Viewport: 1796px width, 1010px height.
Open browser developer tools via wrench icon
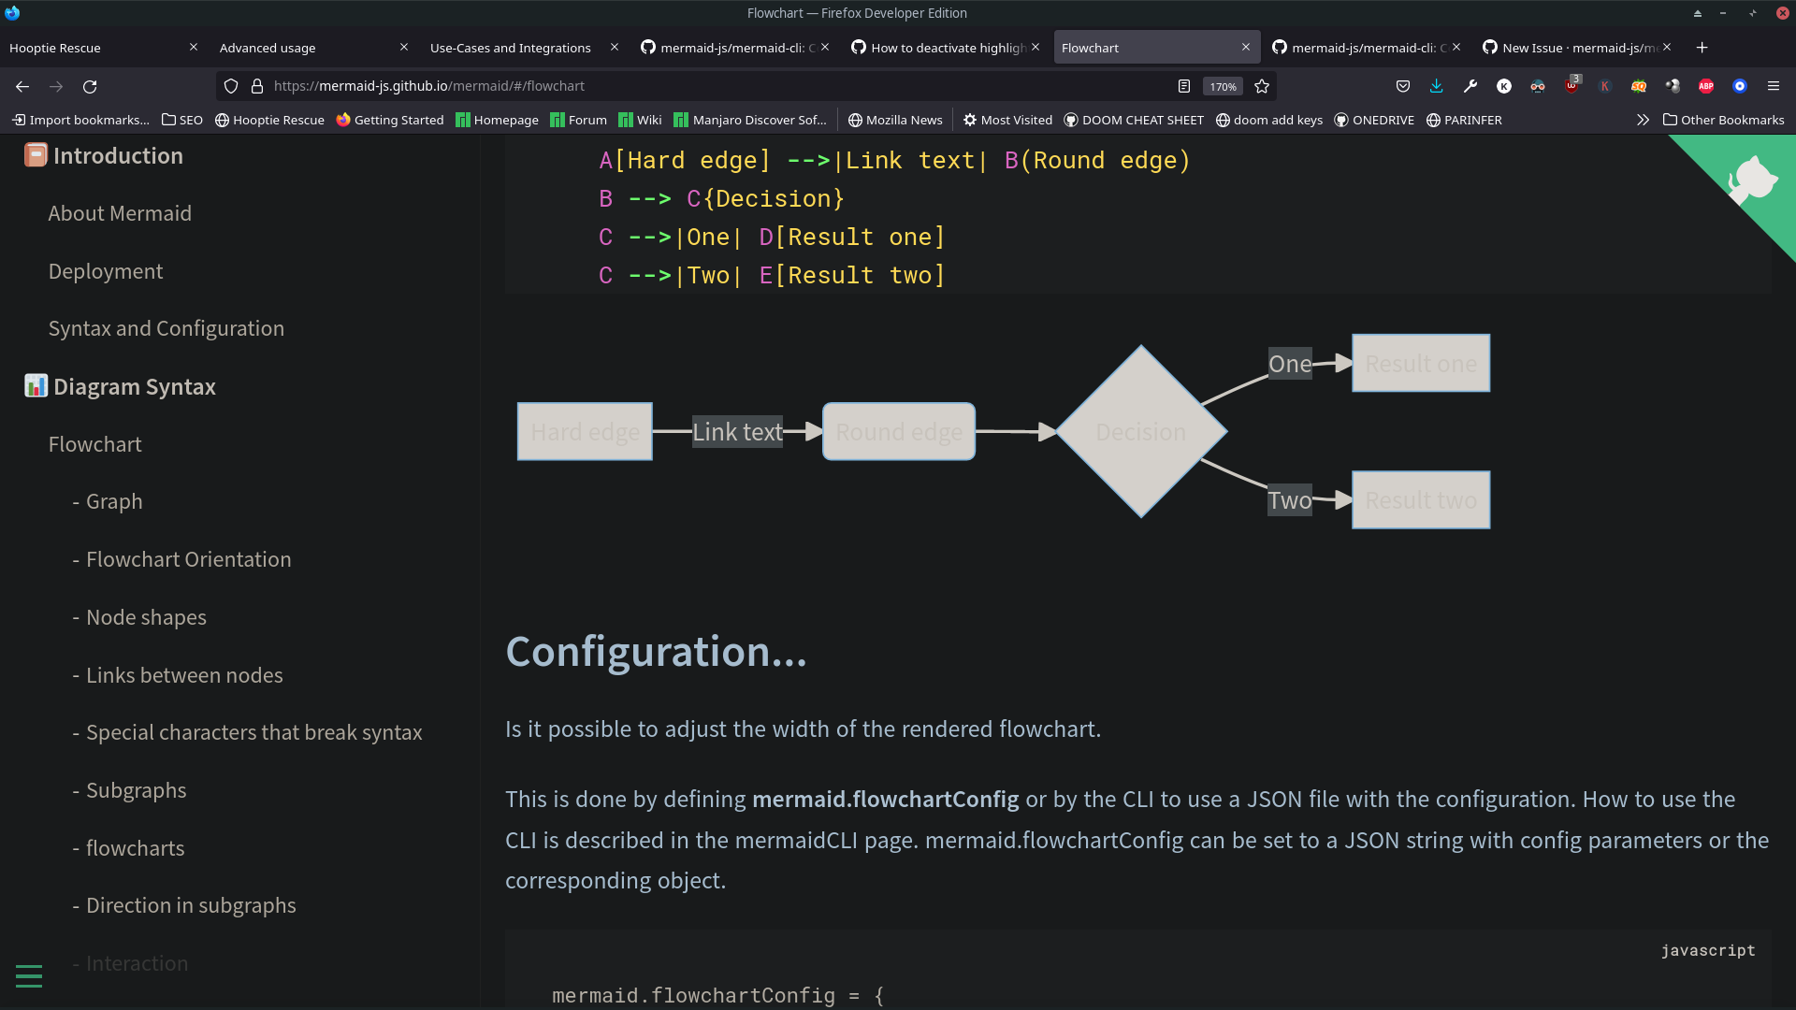coord(1470,86)
